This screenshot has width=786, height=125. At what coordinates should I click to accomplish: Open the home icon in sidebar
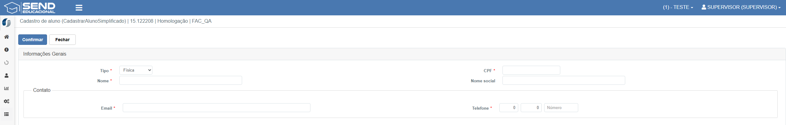pos(6,37)
